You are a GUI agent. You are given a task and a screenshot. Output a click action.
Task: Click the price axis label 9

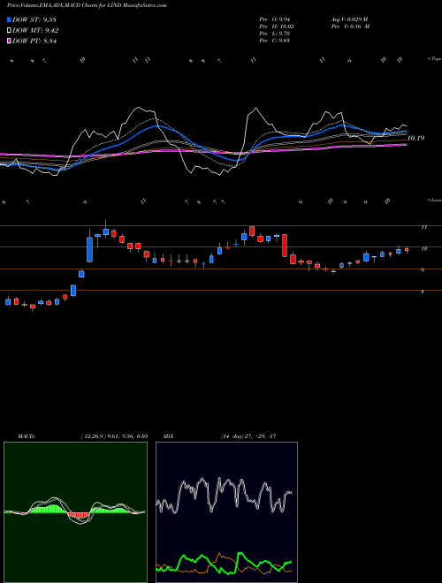[x=423, y=270]
